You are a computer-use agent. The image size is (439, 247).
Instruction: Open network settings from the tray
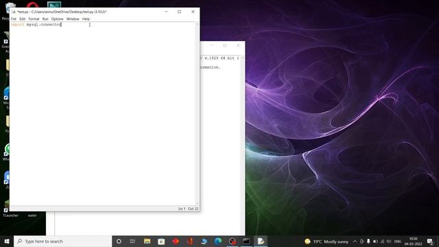pos(382,241)
